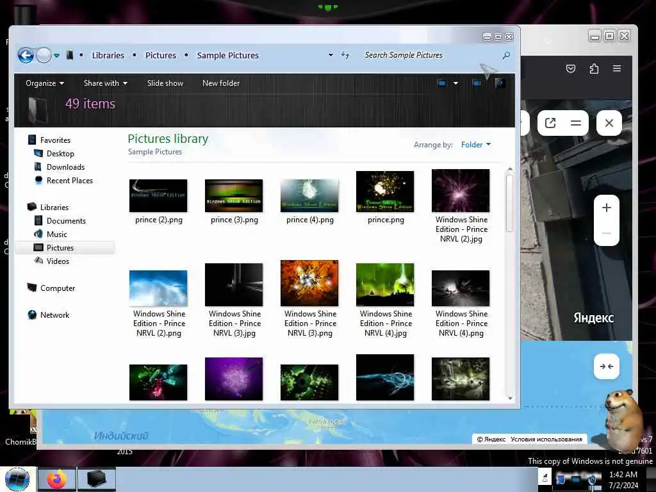The height and width of the screenshot is (492, 656).
Task: Select the prince.png thumbnail
Action: (x=385, y=191)
